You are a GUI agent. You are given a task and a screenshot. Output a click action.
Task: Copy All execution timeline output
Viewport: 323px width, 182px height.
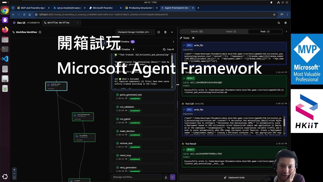(x=169, y=49)
